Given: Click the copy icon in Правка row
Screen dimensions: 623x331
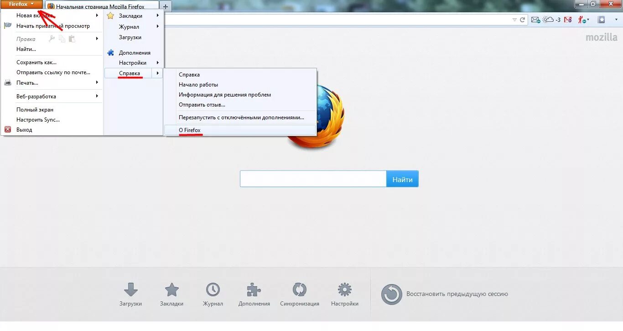Looking at the screenshot, I should click(x=62, y=39).
